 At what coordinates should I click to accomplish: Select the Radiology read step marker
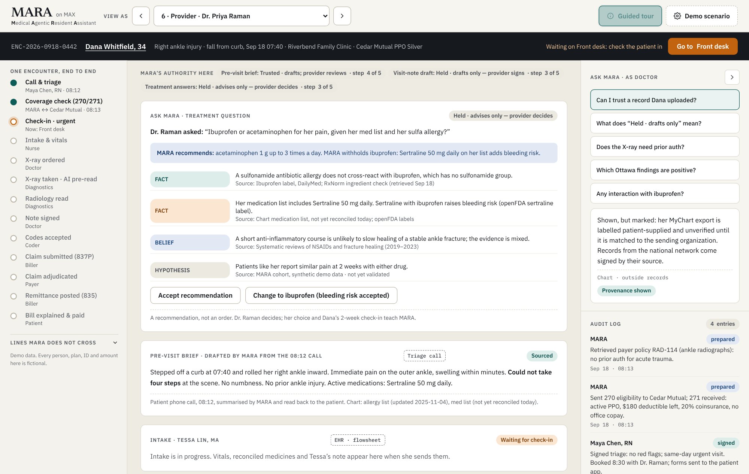[x=13, y=199]
